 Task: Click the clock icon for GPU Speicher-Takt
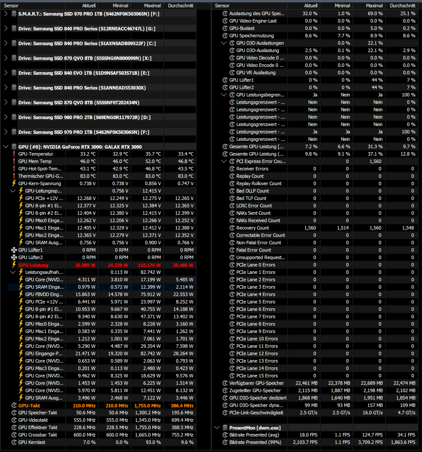pyautogui.click(x=14, y=413)
